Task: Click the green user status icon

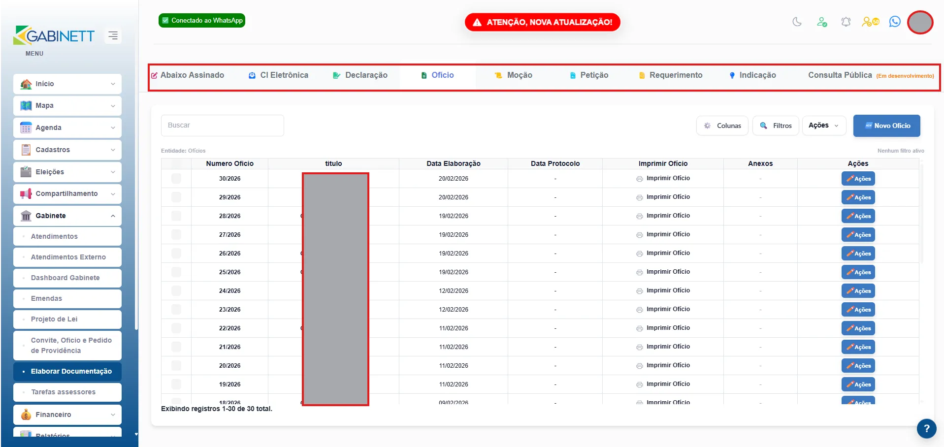Action: pyautogui.click(x=822, y=22)
